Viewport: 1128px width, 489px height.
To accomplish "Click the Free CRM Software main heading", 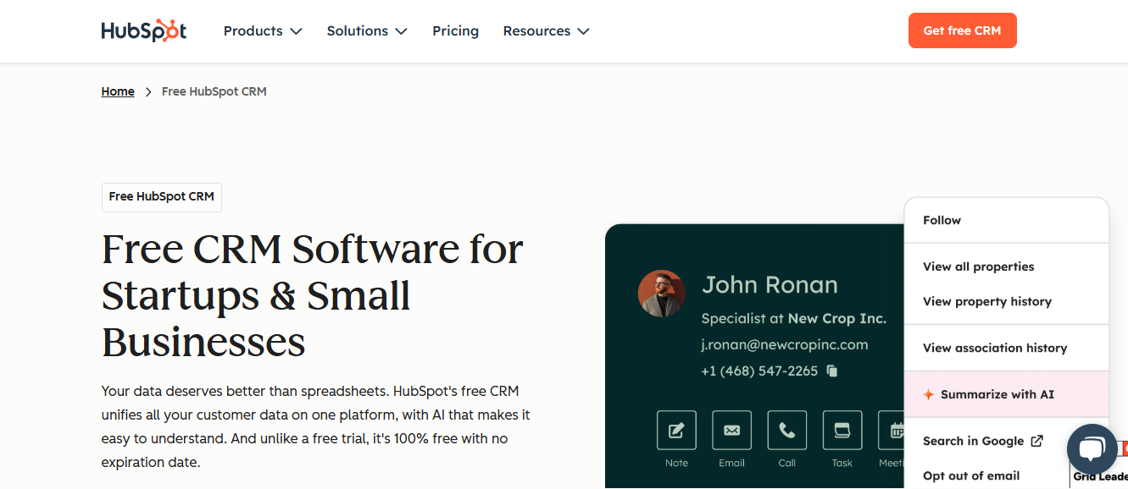I will [313, 296].
